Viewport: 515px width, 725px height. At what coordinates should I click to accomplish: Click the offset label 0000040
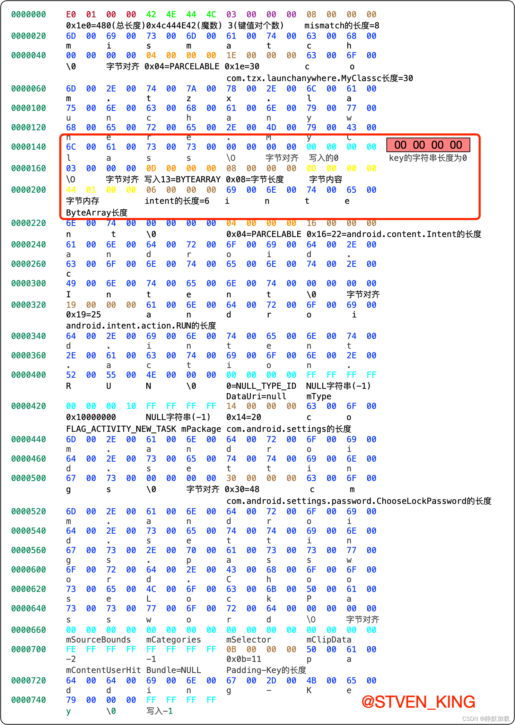28,55
